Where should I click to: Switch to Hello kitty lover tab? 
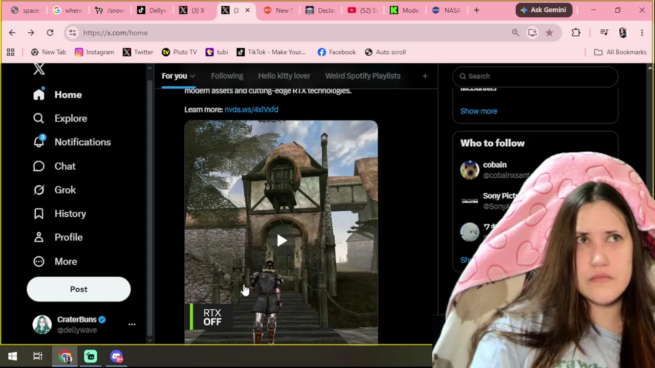click(284, 76)
